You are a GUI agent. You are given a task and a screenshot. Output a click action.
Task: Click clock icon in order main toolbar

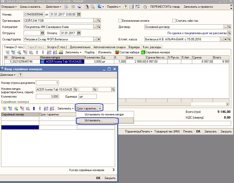click(x=145, y=7)
